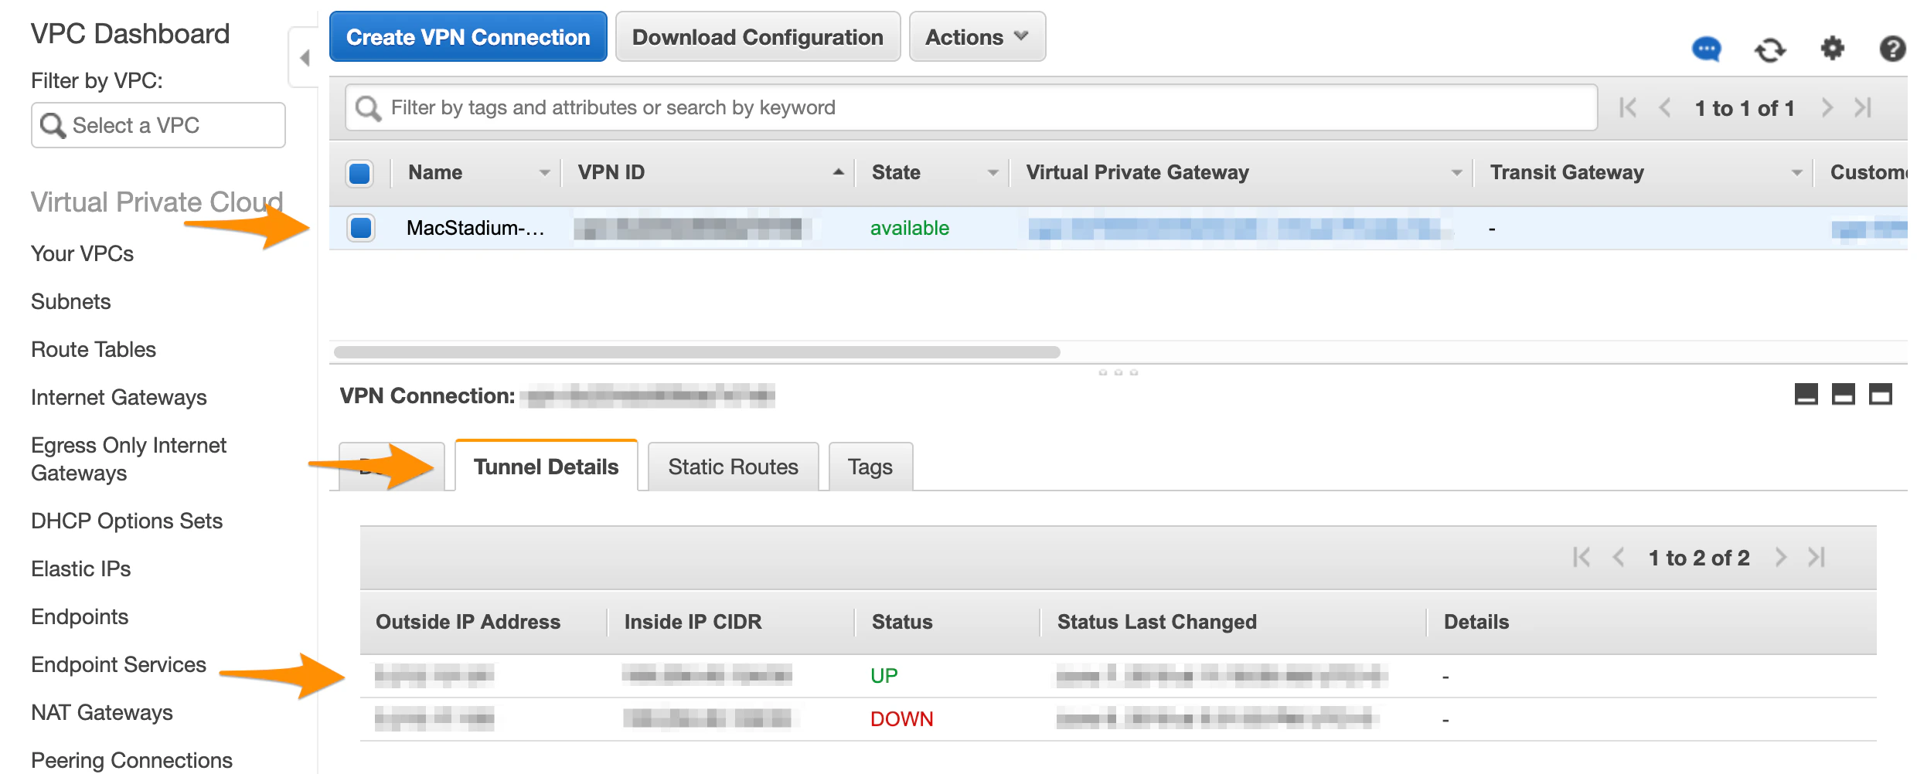Viewport: 1917px width, 774px height.
Task: Click the magnifier icon in the filter bar
Action: [x=369, y=107]
